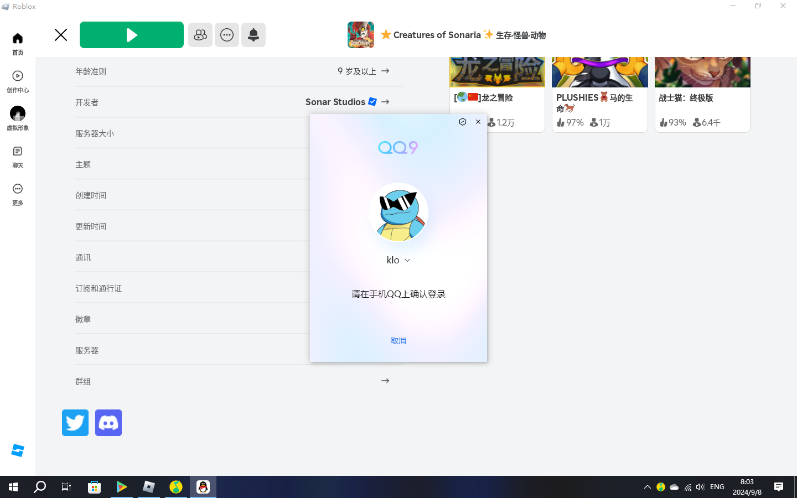
Task: Open the more options ellipsis button
Action: coord(227,35)
